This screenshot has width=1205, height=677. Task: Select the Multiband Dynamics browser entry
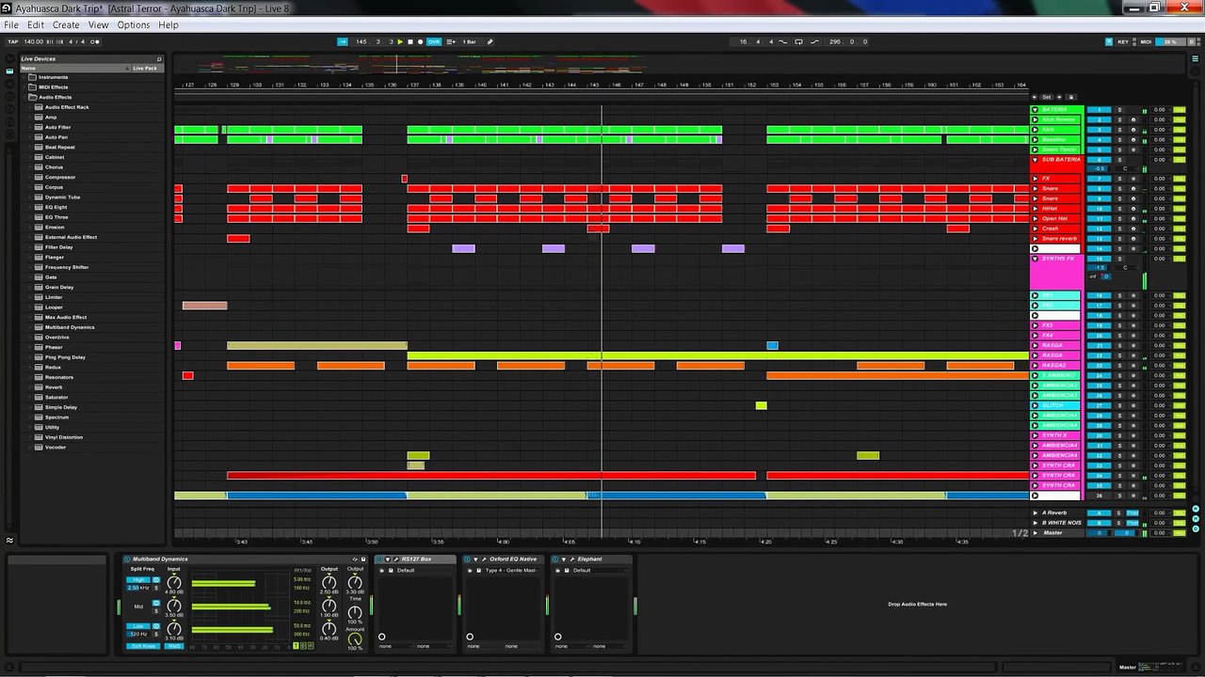(x=70, y=327)
